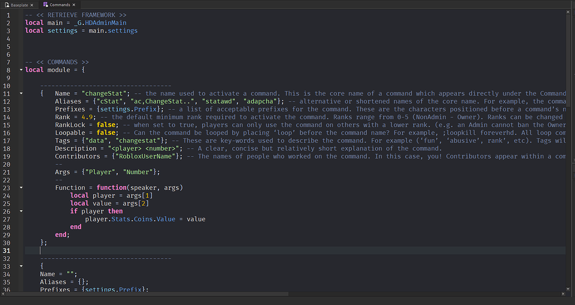Screen dimensions: 575x305
Task: Click the Commands tab's script icon
Action: tap(46, 4)
